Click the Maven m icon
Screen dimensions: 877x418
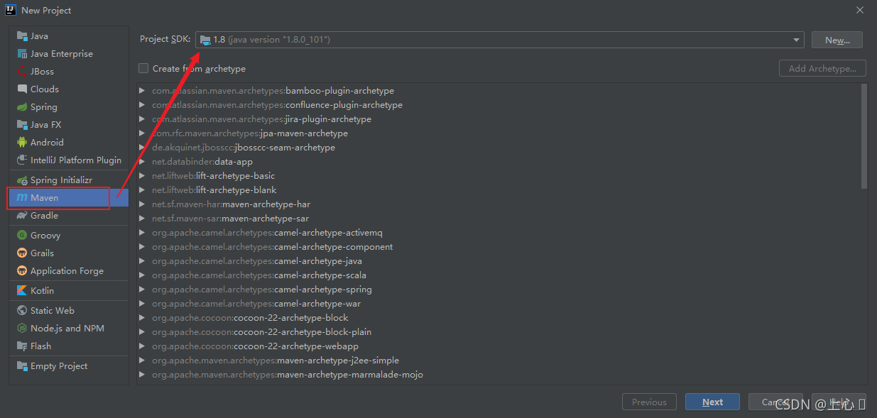click(x=22, y=197)
